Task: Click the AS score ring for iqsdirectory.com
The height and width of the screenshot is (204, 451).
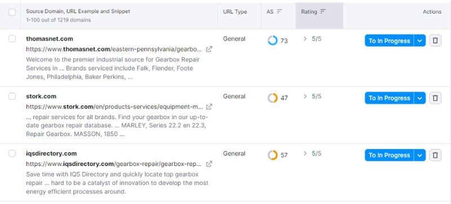Action: pyautogui.click(x=272, y=155)
